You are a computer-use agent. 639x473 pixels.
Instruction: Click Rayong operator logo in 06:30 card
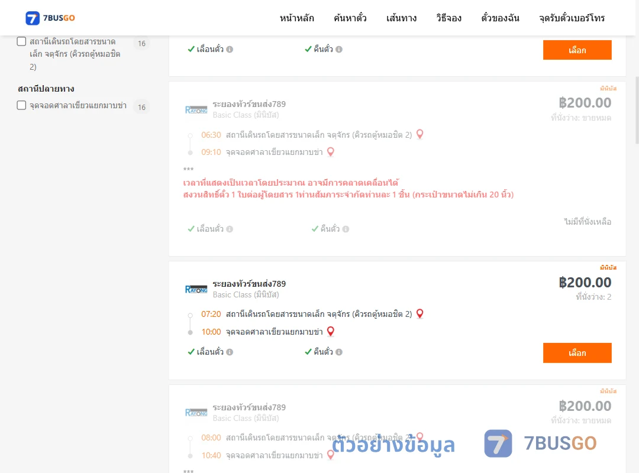[196, 109]
